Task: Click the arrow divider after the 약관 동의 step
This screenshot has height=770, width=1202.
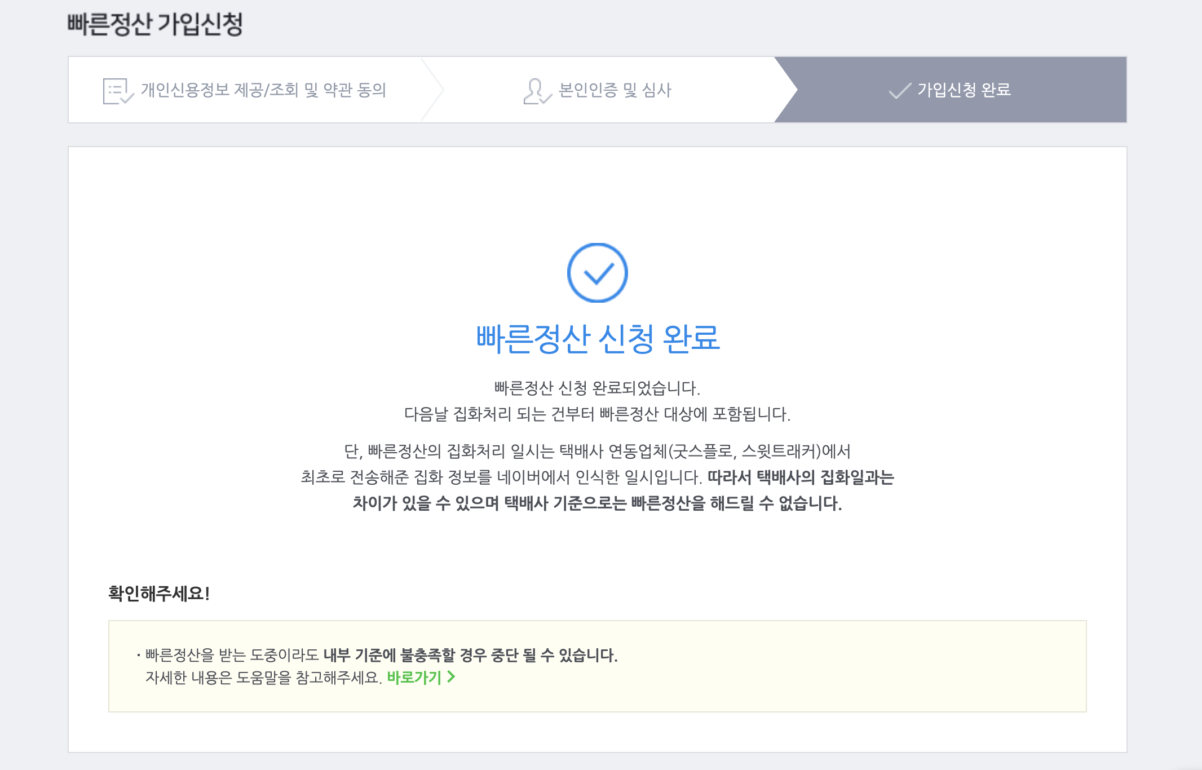Action: (433, 90)
